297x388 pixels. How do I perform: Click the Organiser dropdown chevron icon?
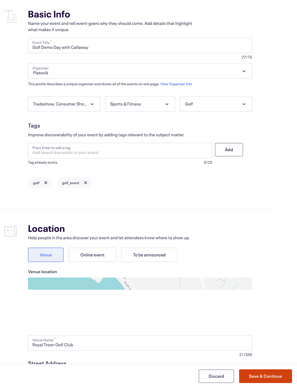coord(244,71)
